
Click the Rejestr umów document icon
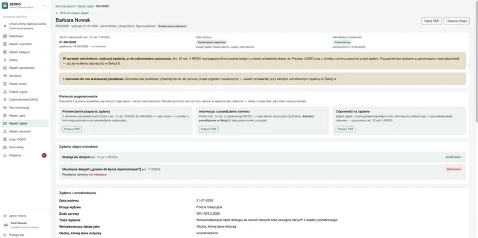click(x=5, y=84)
